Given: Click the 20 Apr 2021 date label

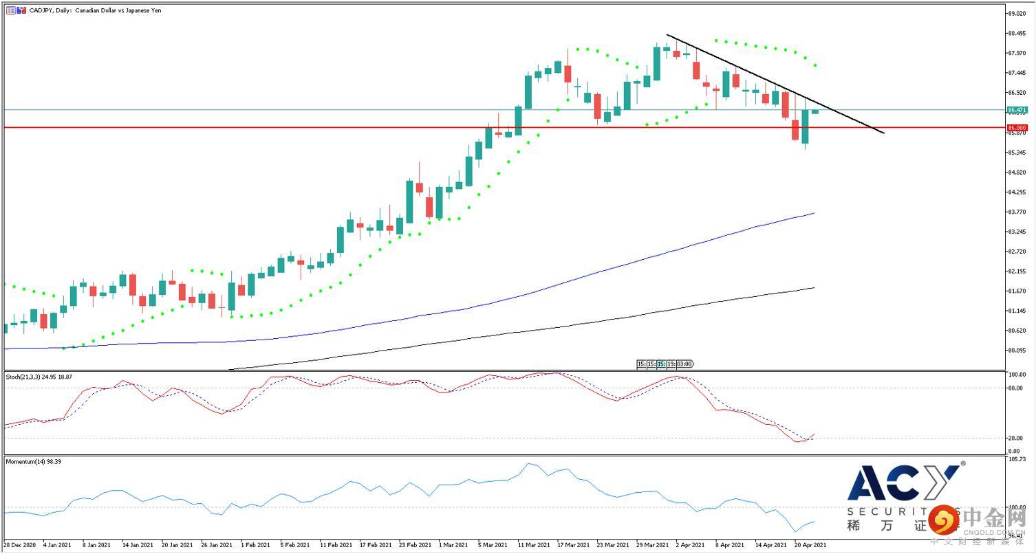Looking at the screenshot, I should (810, 545).
